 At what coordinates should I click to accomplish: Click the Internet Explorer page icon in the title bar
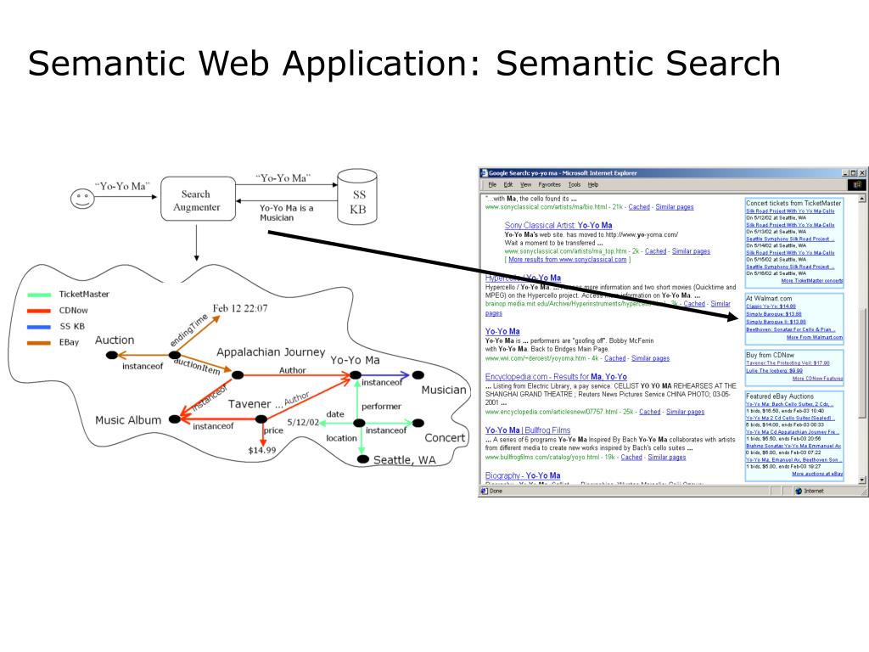[484, 173]
